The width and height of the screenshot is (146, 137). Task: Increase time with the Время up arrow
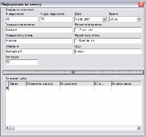click(139, 18)
